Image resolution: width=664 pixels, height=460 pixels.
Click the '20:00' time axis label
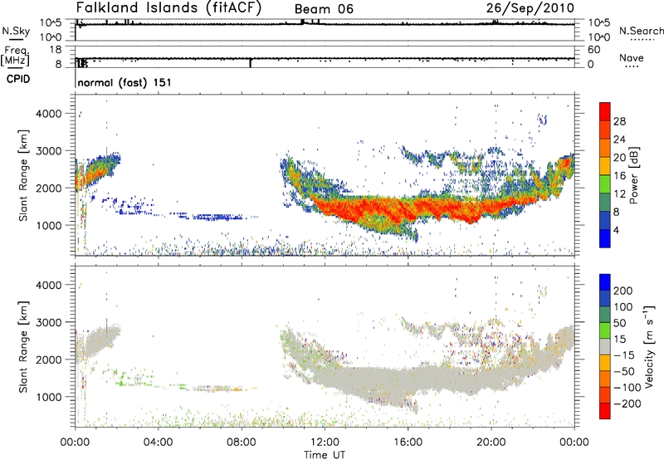(491, 443)
